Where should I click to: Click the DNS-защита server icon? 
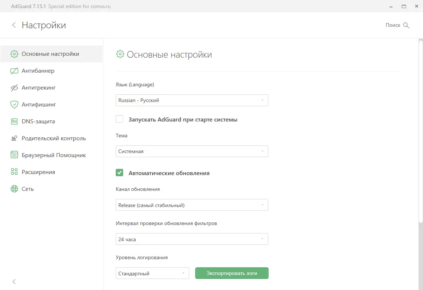(x=14, y=121)
